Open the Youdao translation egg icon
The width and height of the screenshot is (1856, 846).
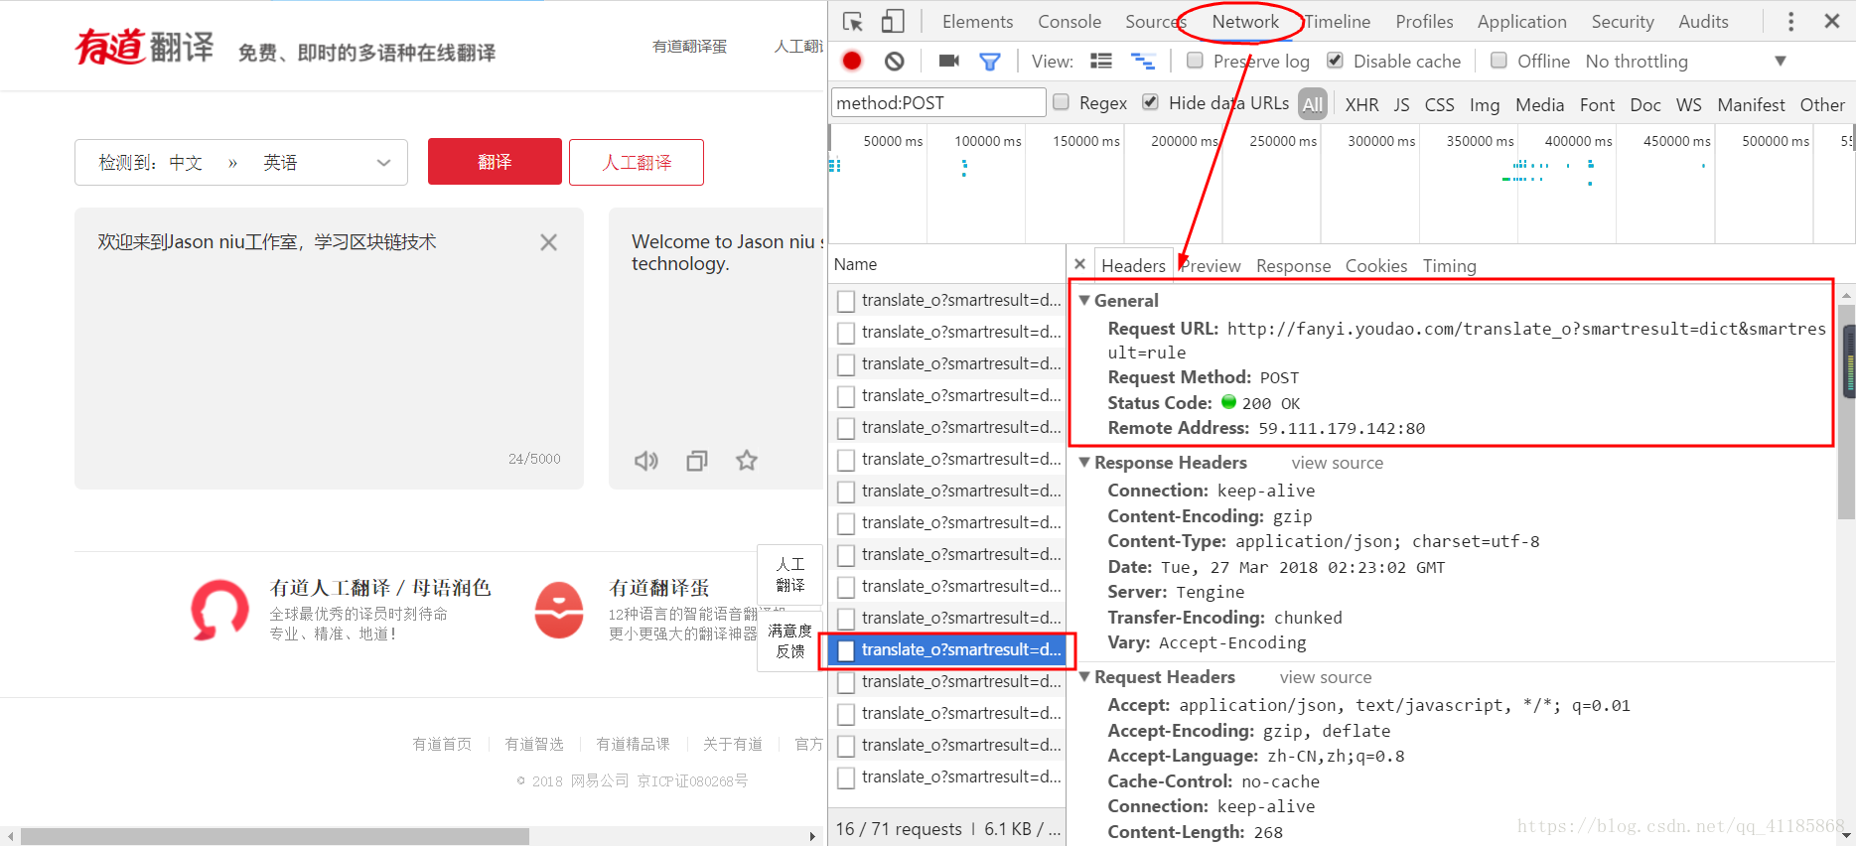[559, 610]
